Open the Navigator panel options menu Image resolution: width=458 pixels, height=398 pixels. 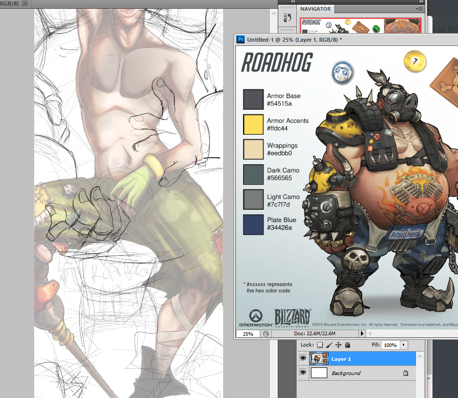coord(420,9)
